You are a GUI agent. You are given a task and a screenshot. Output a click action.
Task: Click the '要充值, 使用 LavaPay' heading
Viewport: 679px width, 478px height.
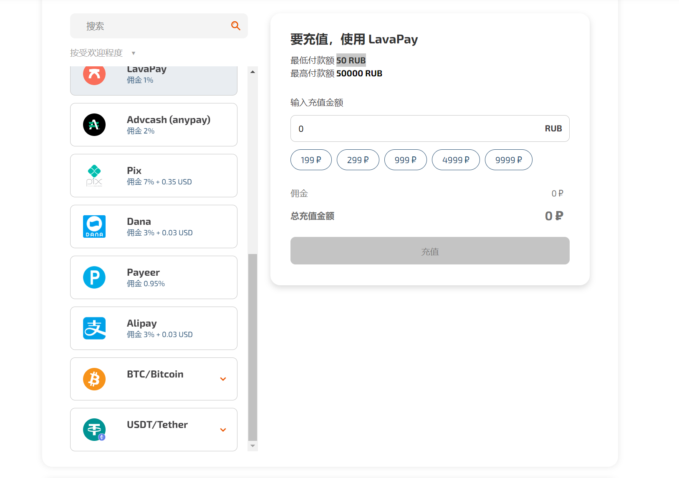354,39
